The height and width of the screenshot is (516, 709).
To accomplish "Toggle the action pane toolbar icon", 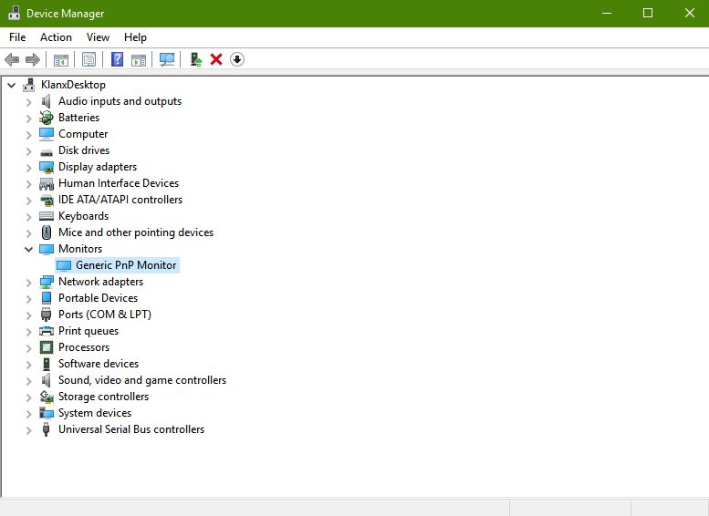I will [139, 59].
